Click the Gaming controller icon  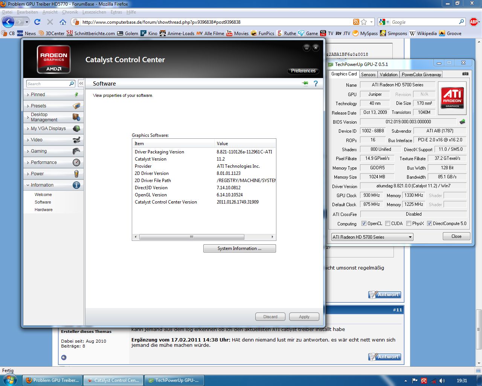(x=76, y=151)
